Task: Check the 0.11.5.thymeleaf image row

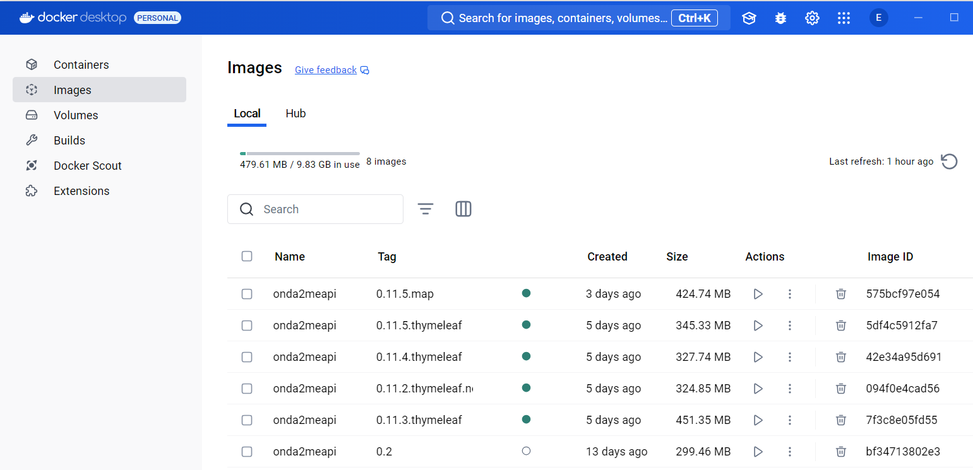Action: click(247, 326)
